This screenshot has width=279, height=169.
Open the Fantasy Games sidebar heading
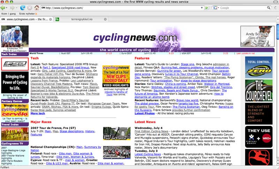15,101
